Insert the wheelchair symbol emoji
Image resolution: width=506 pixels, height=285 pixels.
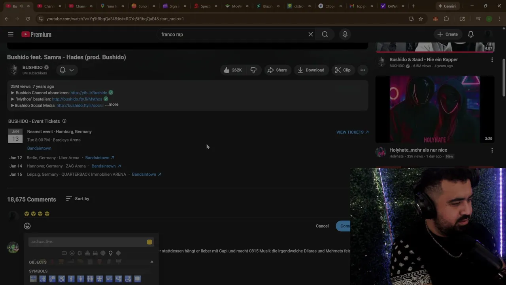(x=62, y=279)
